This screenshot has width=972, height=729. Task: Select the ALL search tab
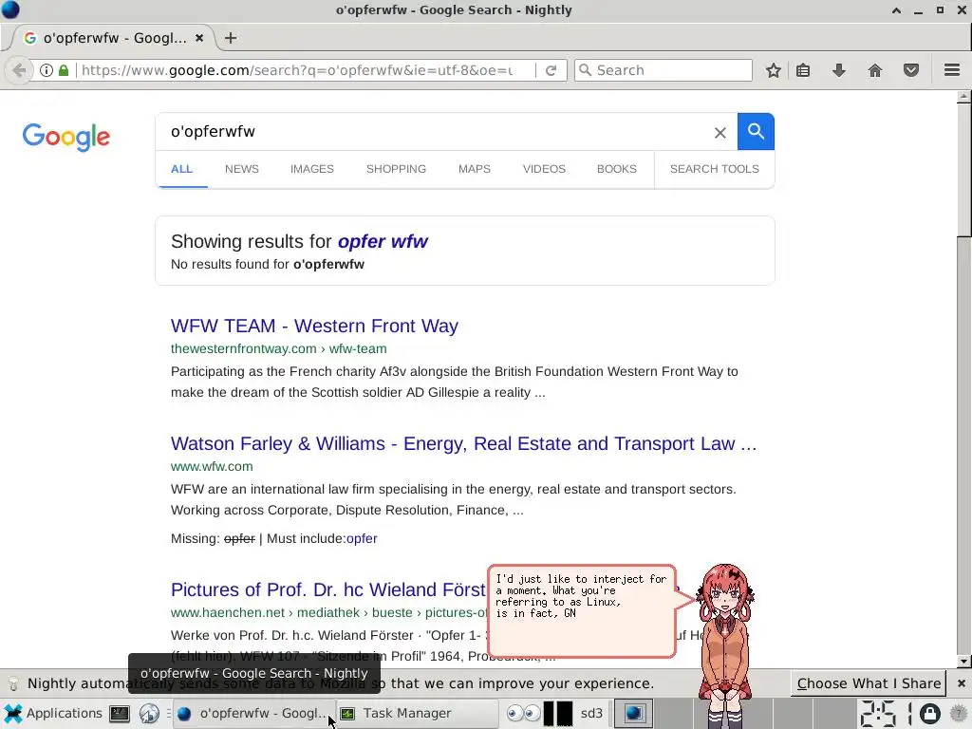[x=181, y=169]
